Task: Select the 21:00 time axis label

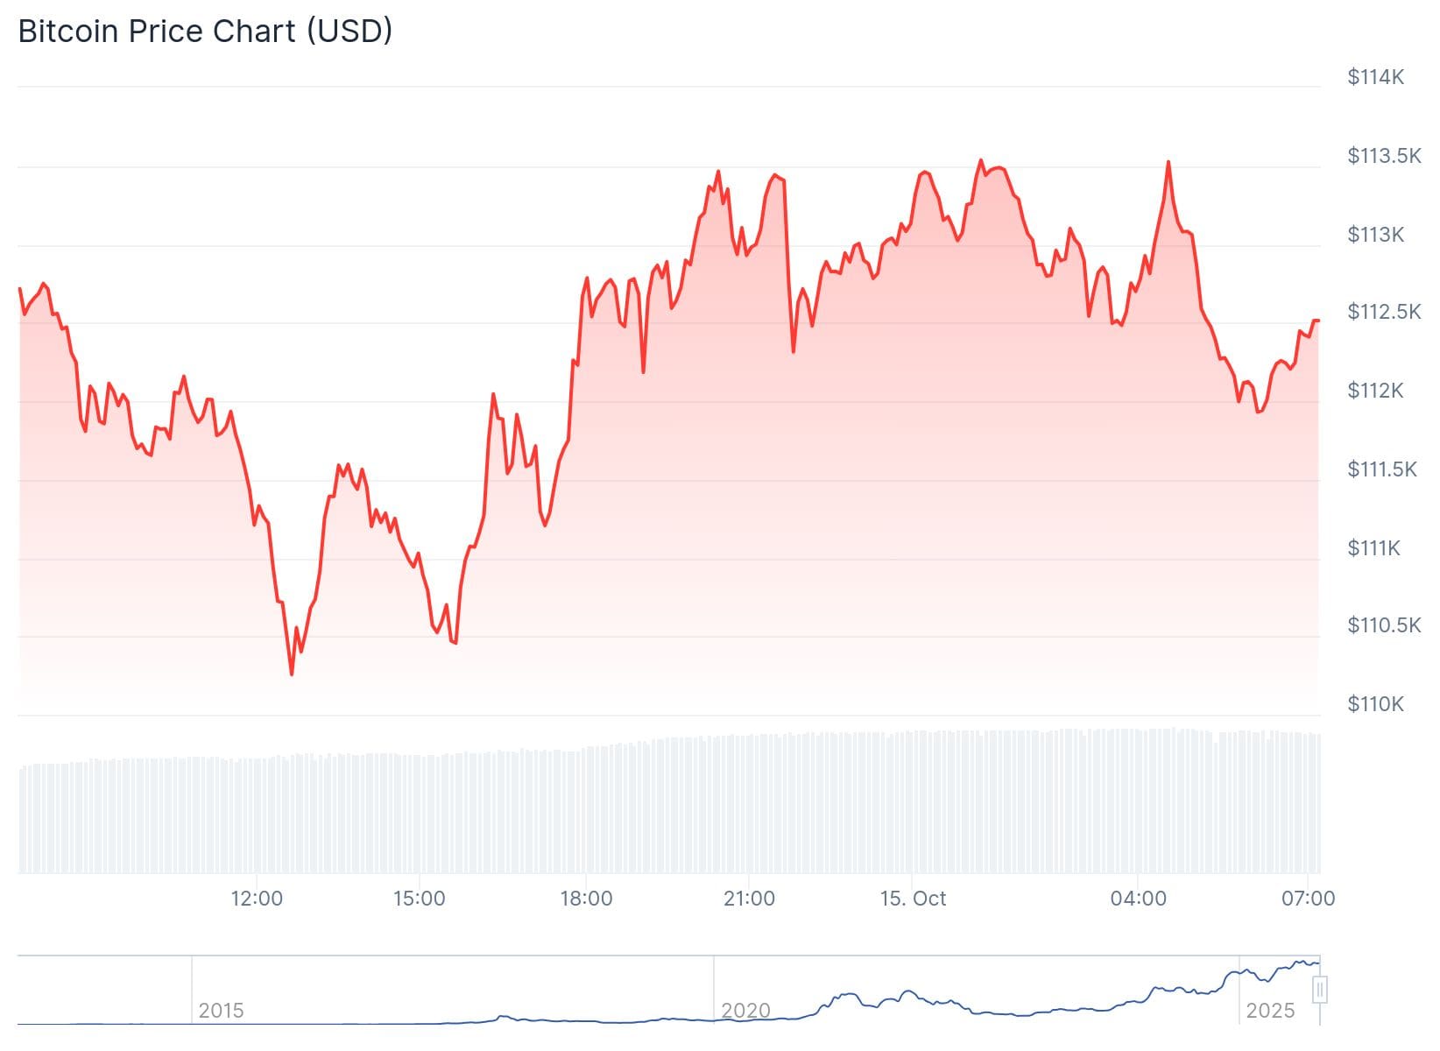Action: pos(749,899)
